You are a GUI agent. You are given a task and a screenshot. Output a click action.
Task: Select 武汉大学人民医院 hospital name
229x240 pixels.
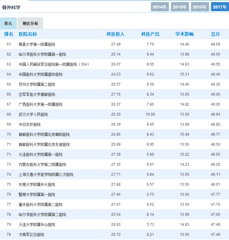pos(33,114)
